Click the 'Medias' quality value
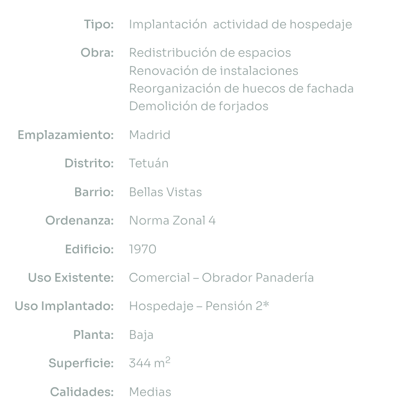This screenshot has height=410, width=399. click(x=150, y=392)
